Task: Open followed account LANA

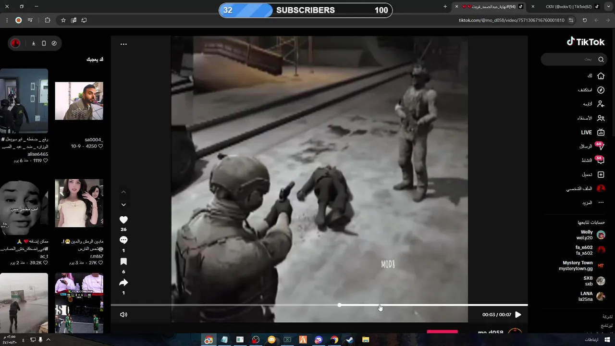Action: [x=592, y=297]
